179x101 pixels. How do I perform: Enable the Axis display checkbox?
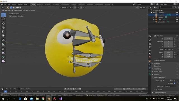pyautogui.click(x=175, y=81)
